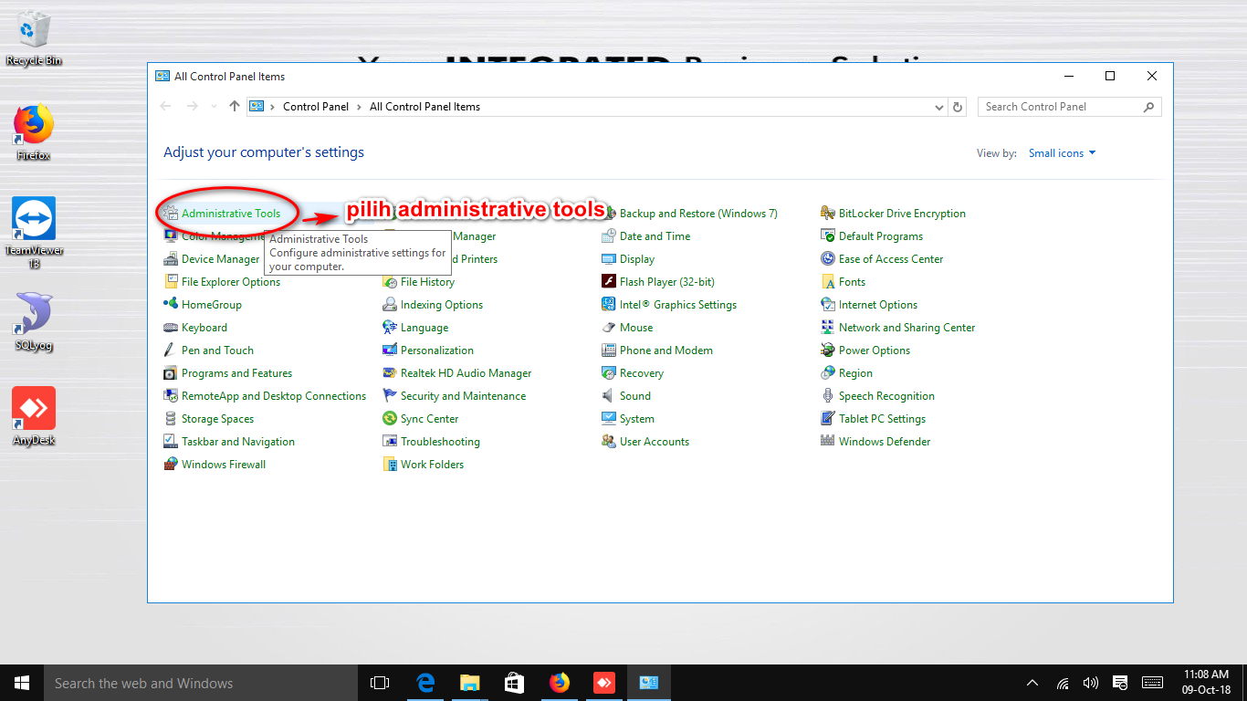Click the refresh button by address bar
The height and width of the screenshot is (701, 1247).
tap(958, 107)
